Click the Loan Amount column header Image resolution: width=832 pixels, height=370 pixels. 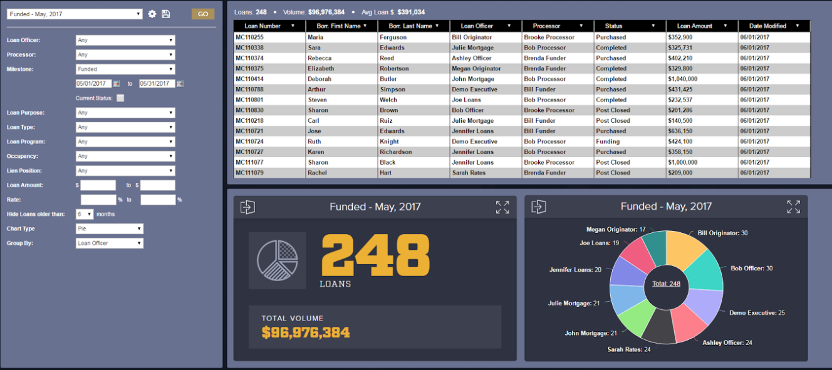point(702,26)
